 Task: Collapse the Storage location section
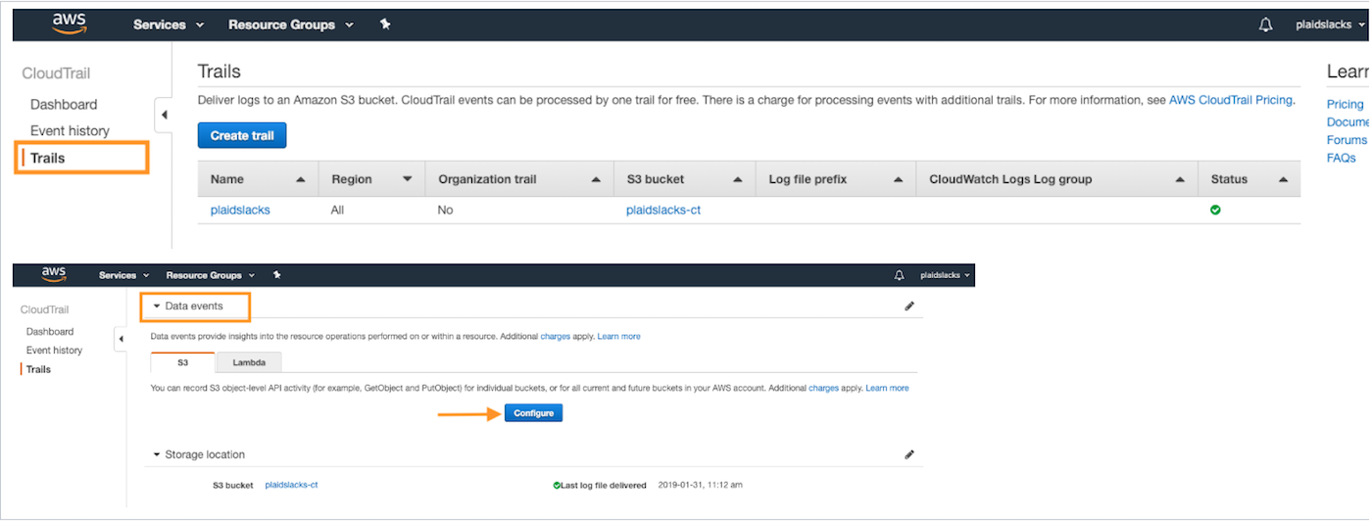click(157, 454)
